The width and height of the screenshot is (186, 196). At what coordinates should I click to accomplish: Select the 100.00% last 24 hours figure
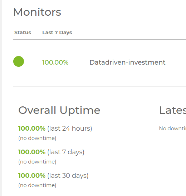32,129
